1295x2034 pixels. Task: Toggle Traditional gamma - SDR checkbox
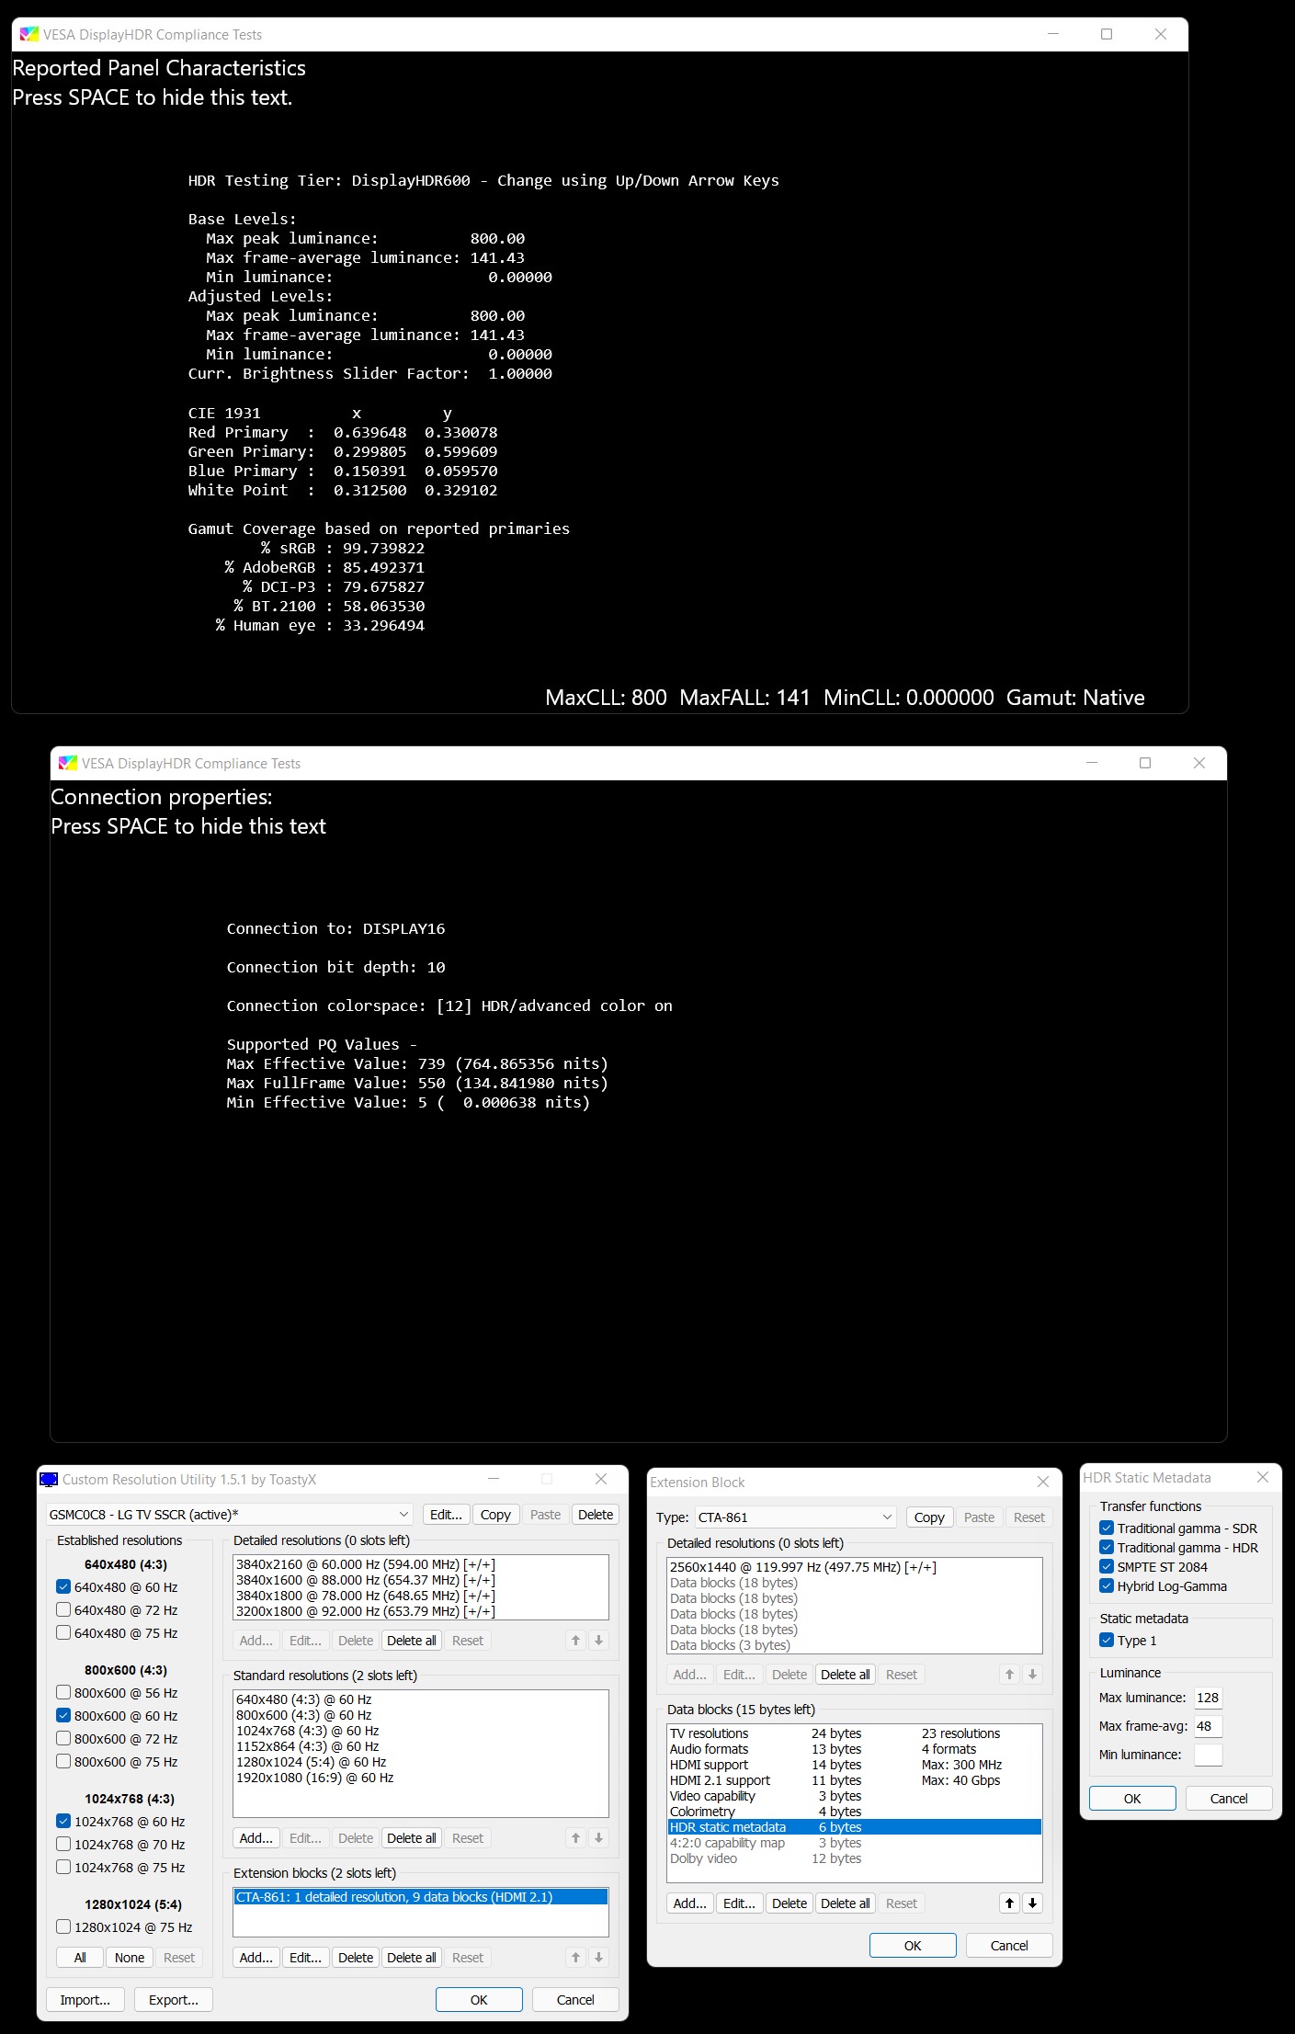pyautogui.click(x=1107, y=1528)
